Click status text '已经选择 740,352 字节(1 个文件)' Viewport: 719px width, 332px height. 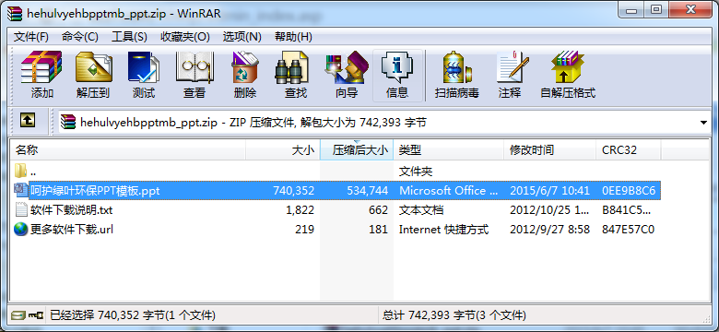coord(133,315)
